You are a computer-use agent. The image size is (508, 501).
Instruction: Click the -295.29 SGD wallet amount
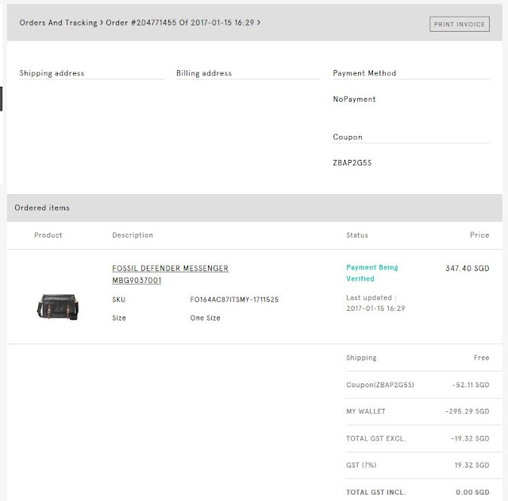click(468, 411)
